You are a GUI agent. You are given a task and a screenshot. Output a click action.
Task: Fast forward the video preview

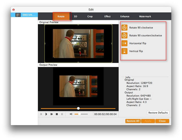click(x=52, y=114)
